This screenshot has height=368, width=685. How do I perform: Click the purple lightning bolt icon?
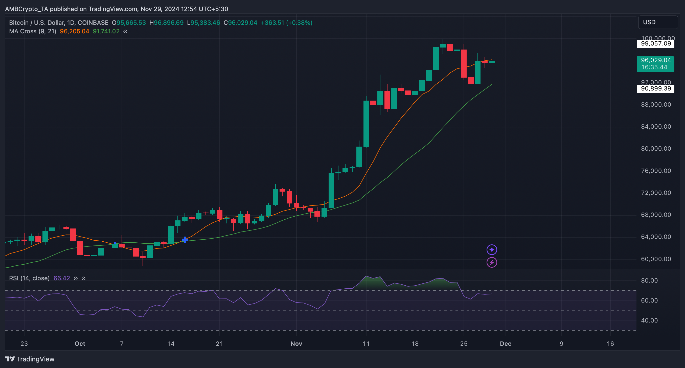click(492, 262)
